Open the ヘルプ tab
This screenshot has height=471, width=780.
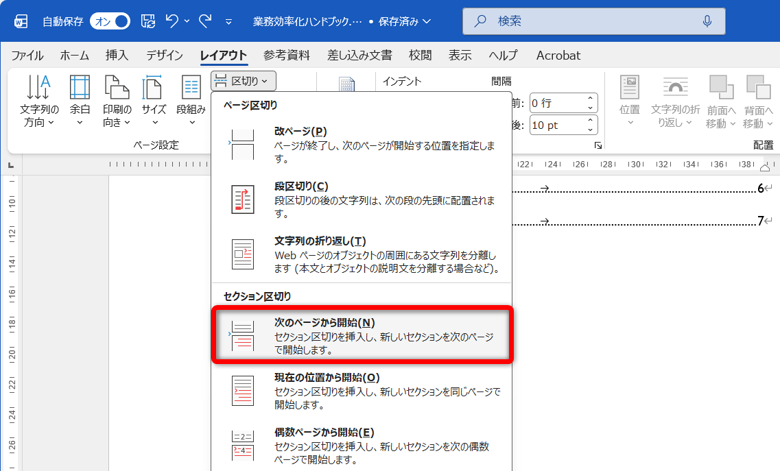[503, 56]
